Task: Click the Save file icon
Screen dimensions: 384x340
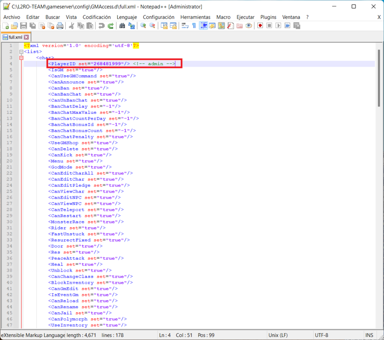Action: point(24,26)
